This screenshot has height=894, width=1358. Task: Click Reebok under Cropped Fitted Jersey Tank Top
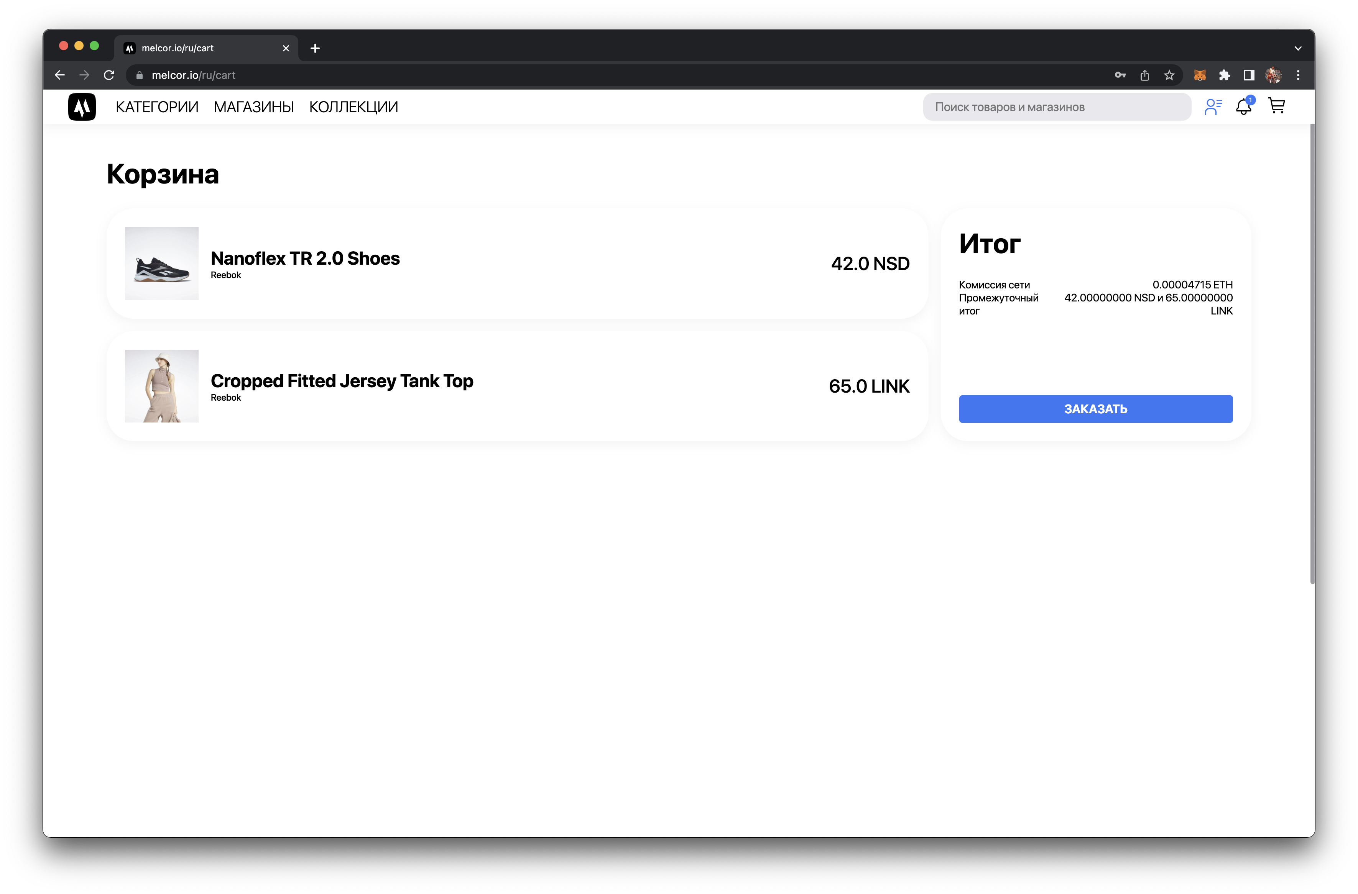(226, 397)
